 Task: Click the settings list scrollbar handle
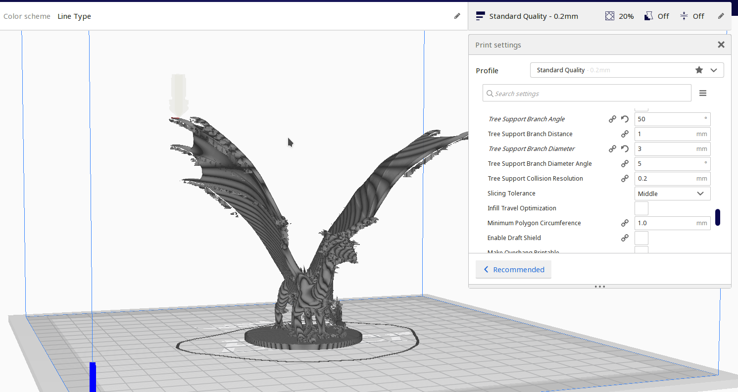718,217
